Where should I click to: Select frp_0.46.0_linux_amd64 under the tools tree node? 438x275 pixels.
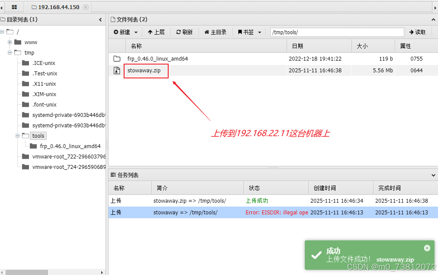click(x=70, y=146)
